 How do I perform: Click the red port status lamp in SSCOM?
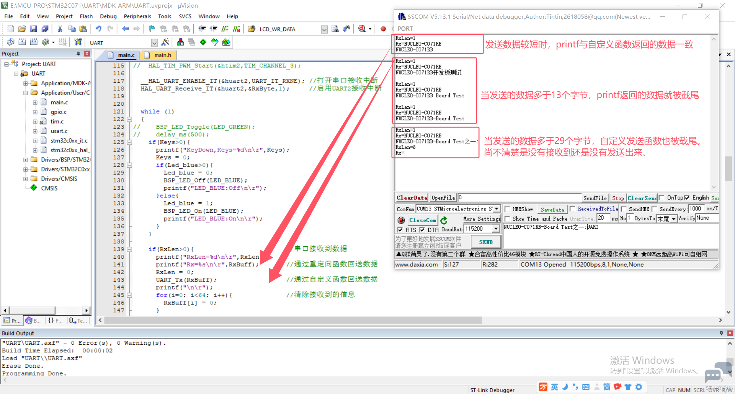(401, 220)
